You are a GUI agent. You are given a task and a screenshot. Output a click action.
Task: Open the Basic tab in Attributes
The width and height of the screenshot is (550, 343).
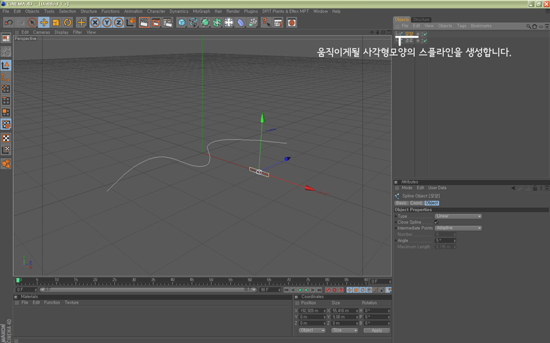pyautogui.click(x=401, y=203)
